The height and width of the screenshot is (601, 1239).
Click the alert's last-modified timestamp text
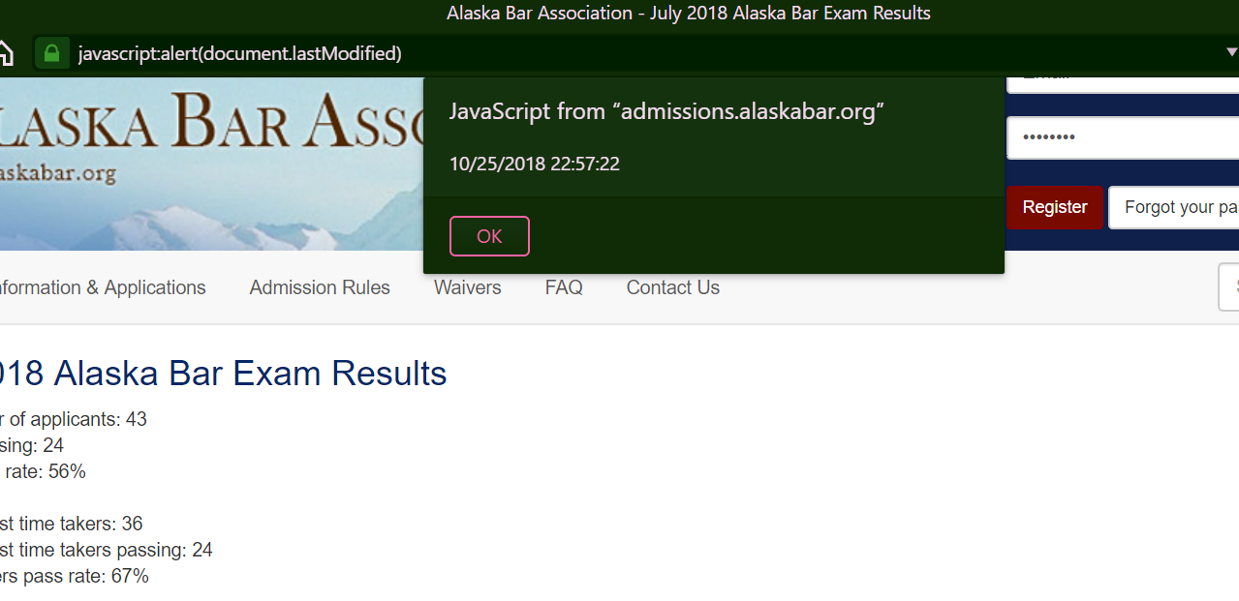[535, 164]
